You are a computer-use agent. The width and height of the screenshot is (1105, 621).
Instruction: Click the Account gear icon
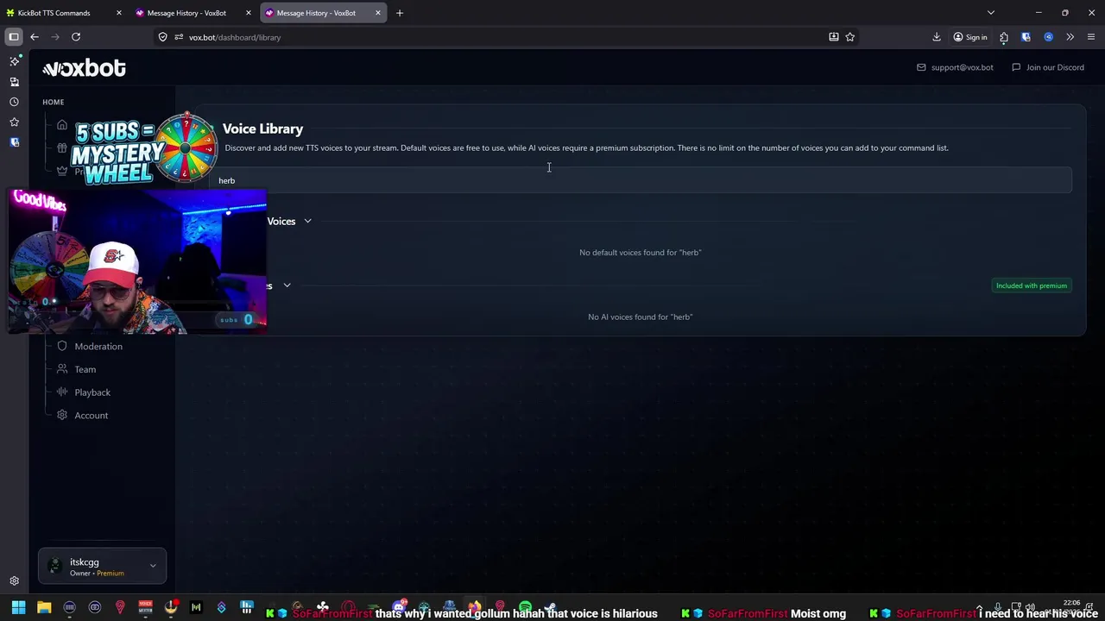[62, 415]
